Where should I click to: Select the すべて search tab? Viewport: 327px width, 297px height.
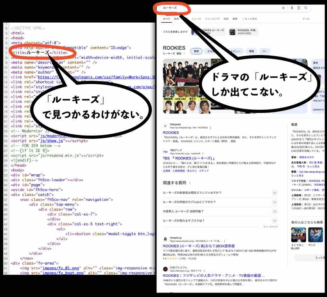166,19
